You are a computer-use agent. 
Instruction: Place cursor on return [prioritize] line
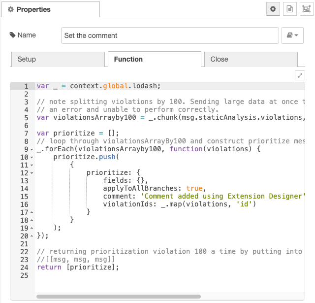pyautogui.click(x=78, y=267)
